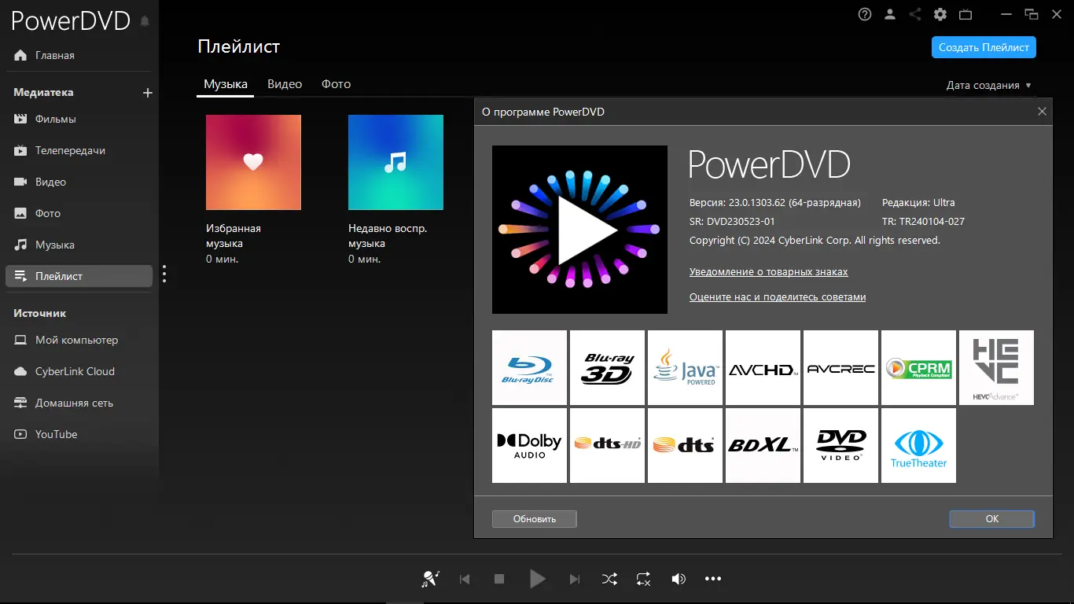
Task: Click the sidebar's three-dot handle
Action: 164,274
